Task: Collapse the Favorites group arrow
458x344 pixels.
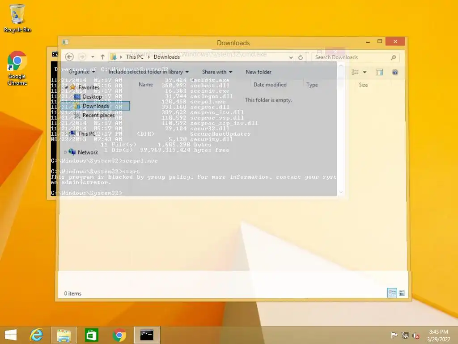Action: [x=66, y=87]
